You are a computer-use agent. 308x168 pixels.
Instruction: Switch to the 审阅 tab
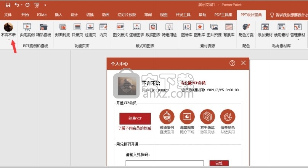pos(148,15)
